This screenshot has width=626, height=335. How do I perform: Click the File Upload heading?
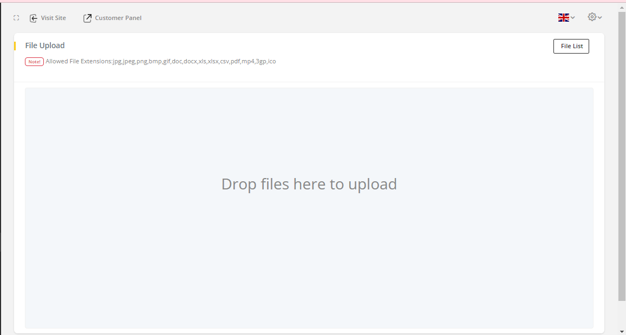coord(45,45)
